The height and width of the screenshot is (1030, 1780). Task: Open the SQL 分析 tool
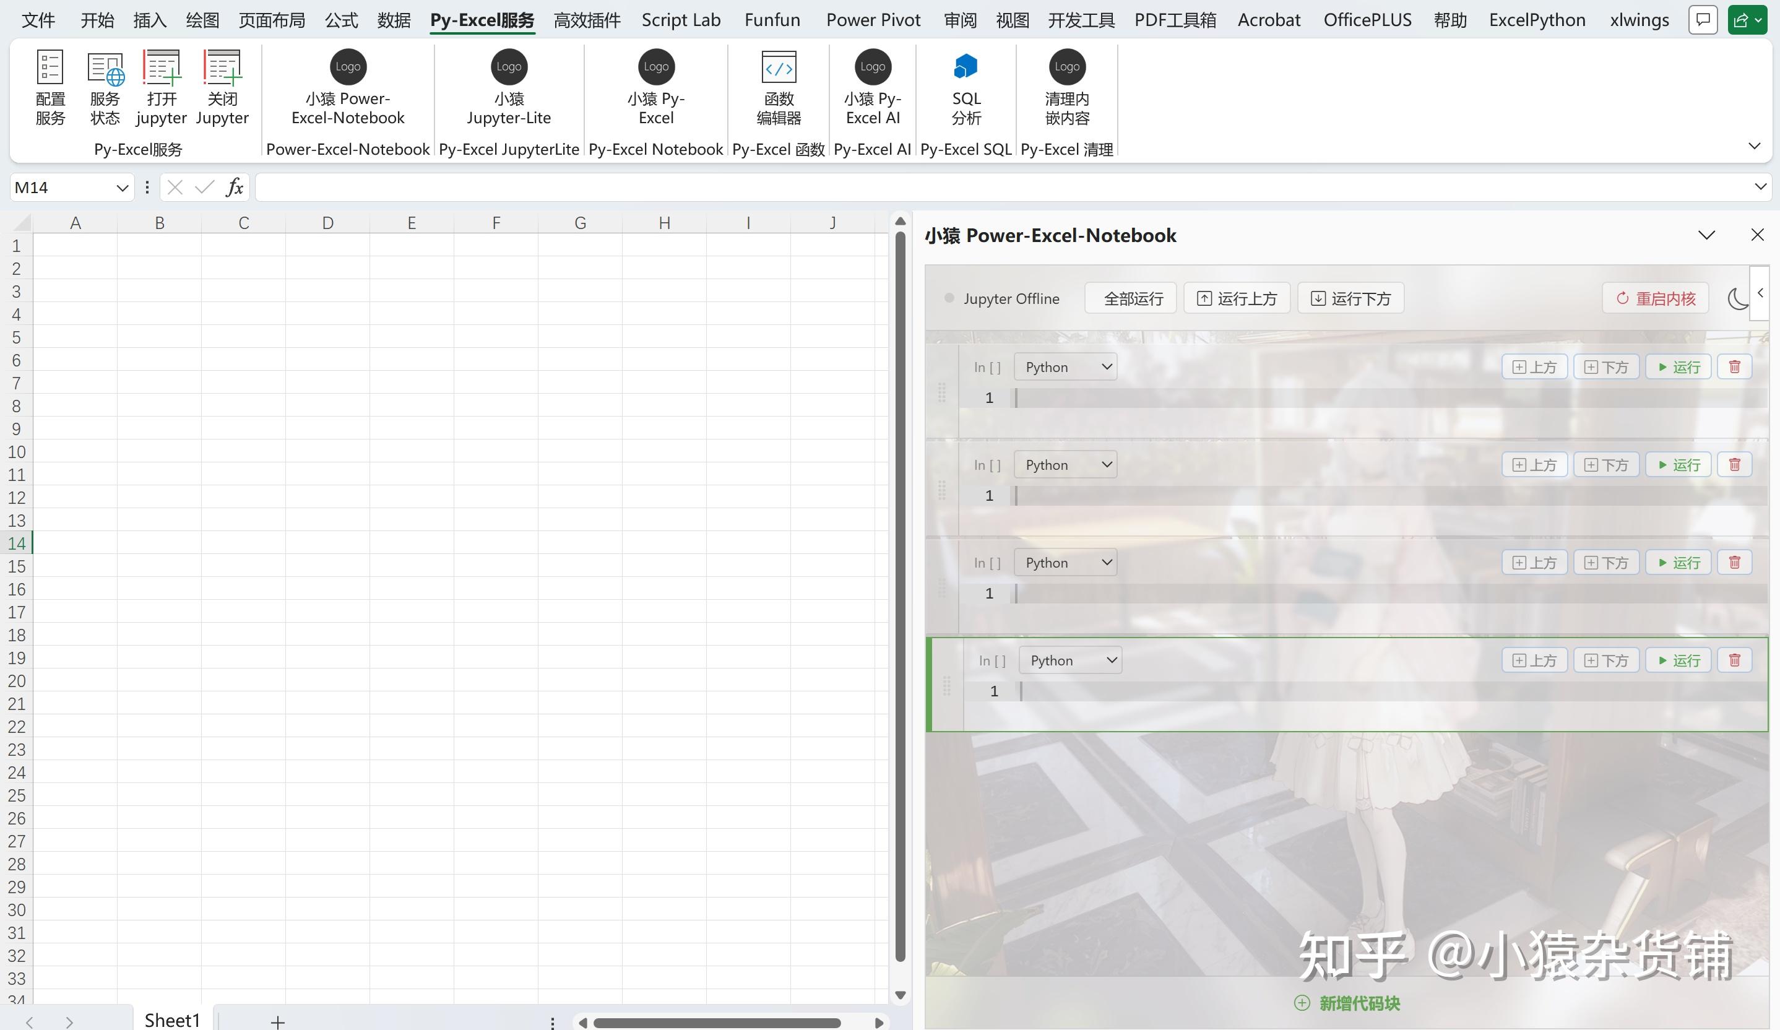click(966, 87)
